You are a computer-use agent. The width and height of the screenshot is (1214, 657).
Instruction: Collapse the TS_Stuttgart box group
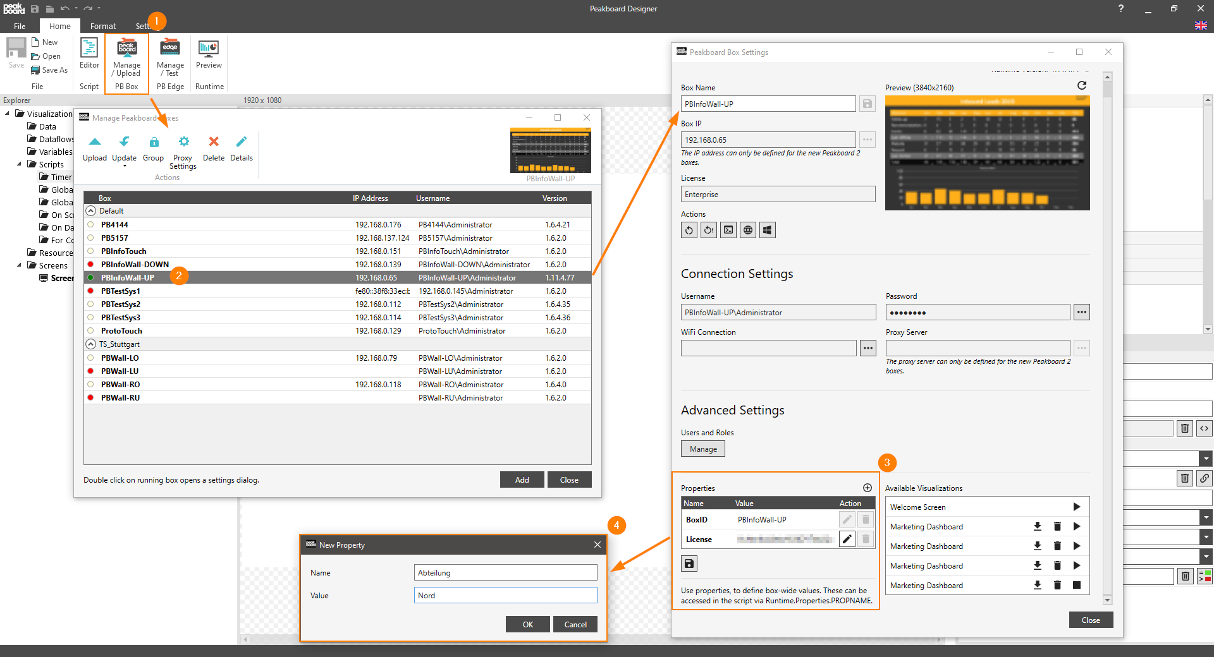click(90, 344)
